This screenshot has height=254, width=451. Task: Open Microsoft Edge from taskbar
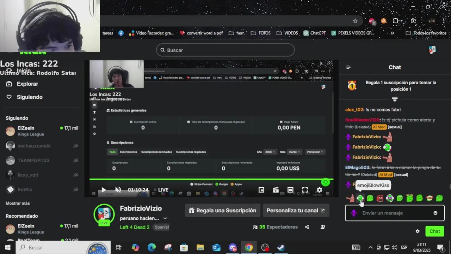tap(152, 247)
